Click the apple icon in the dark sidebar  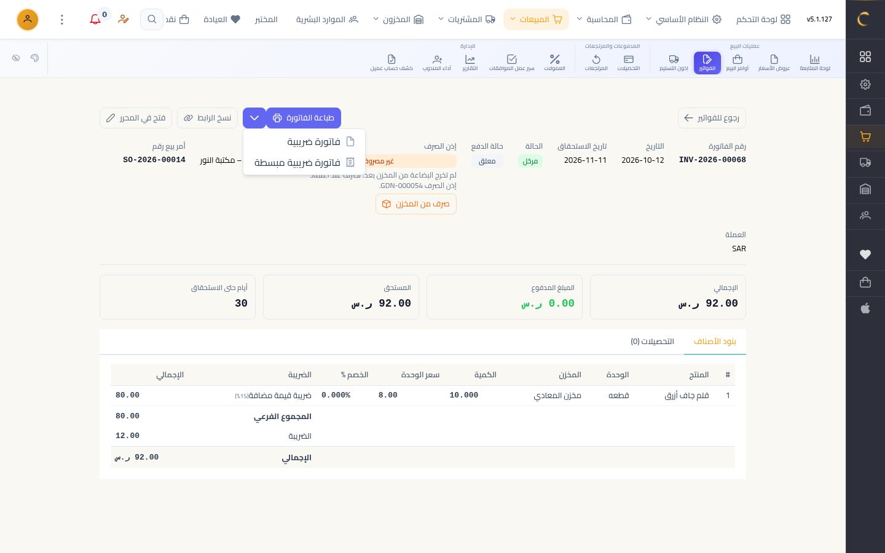865,308
